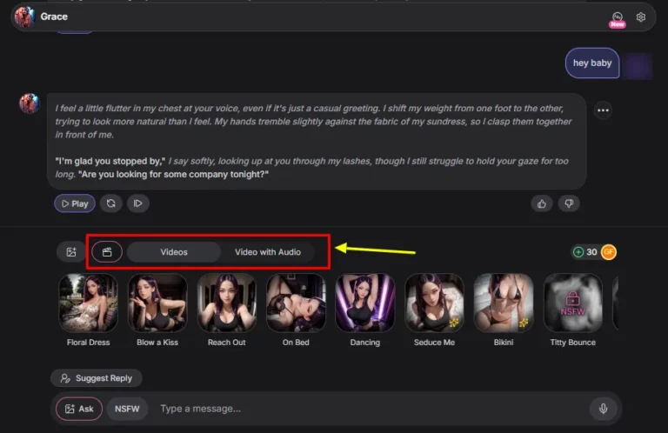Open the settings gear icon
Screen dimensions: 668x433
pos(641,17)
